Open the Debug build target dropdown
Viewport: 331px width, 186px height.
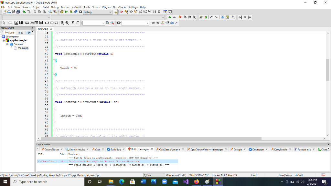pyautogui.click(x=110, y=12)
